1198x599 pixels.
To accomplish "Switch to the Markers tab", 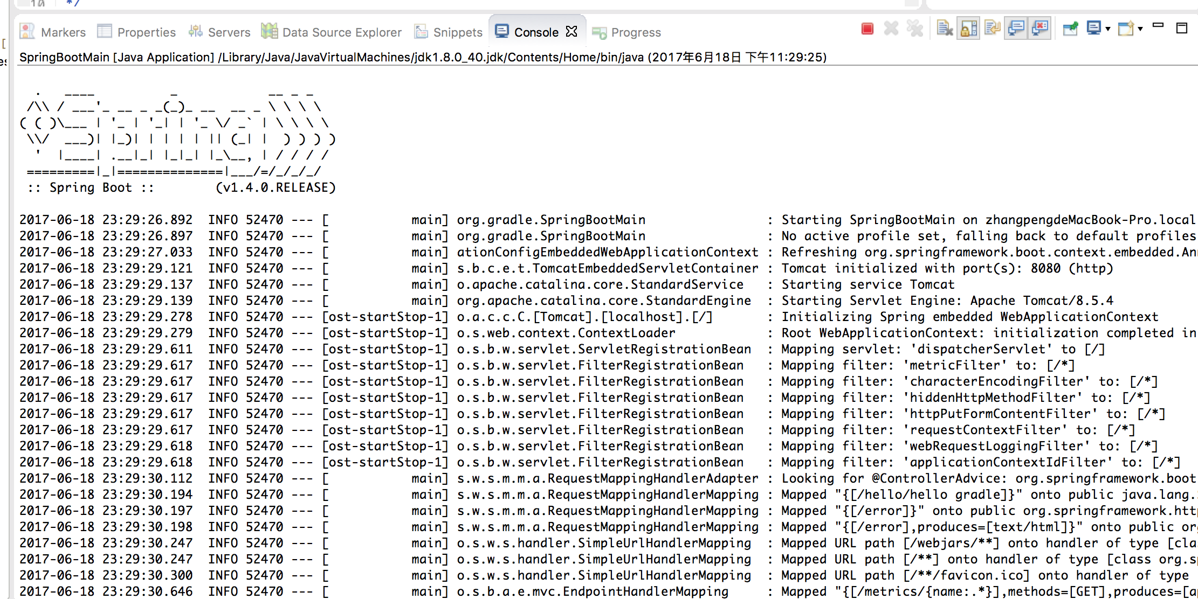I will (53, 32).
